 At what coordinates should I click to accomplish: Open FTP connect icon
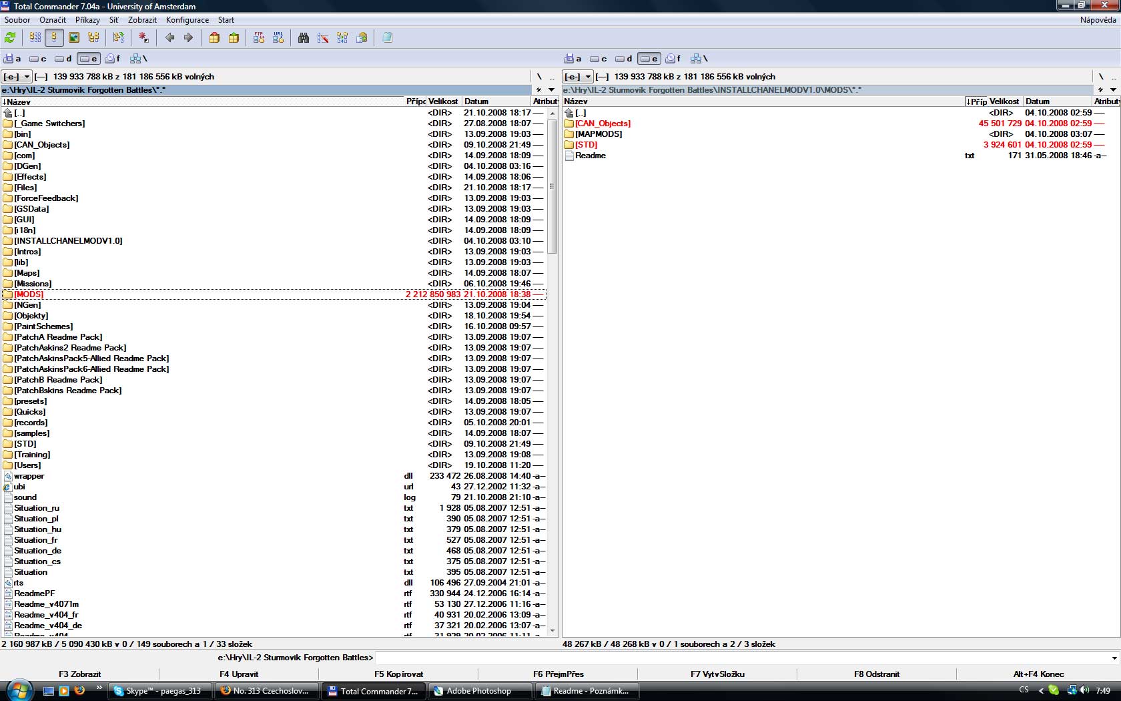point(259,38)
